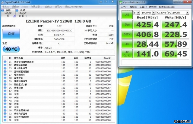This screenshot has height=124, width=193.
Task: Click the power on hours field 14 小時
Action: 106,43
